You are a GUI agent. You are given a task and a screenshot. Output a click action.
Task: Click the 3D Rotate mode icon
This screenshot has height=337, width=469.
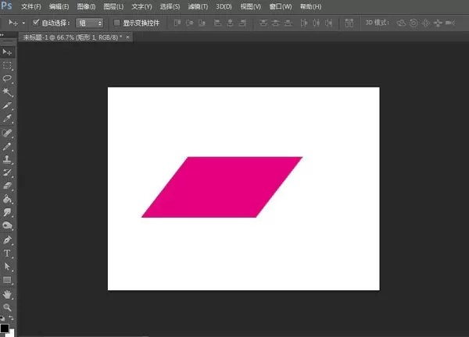click(401, 23)
